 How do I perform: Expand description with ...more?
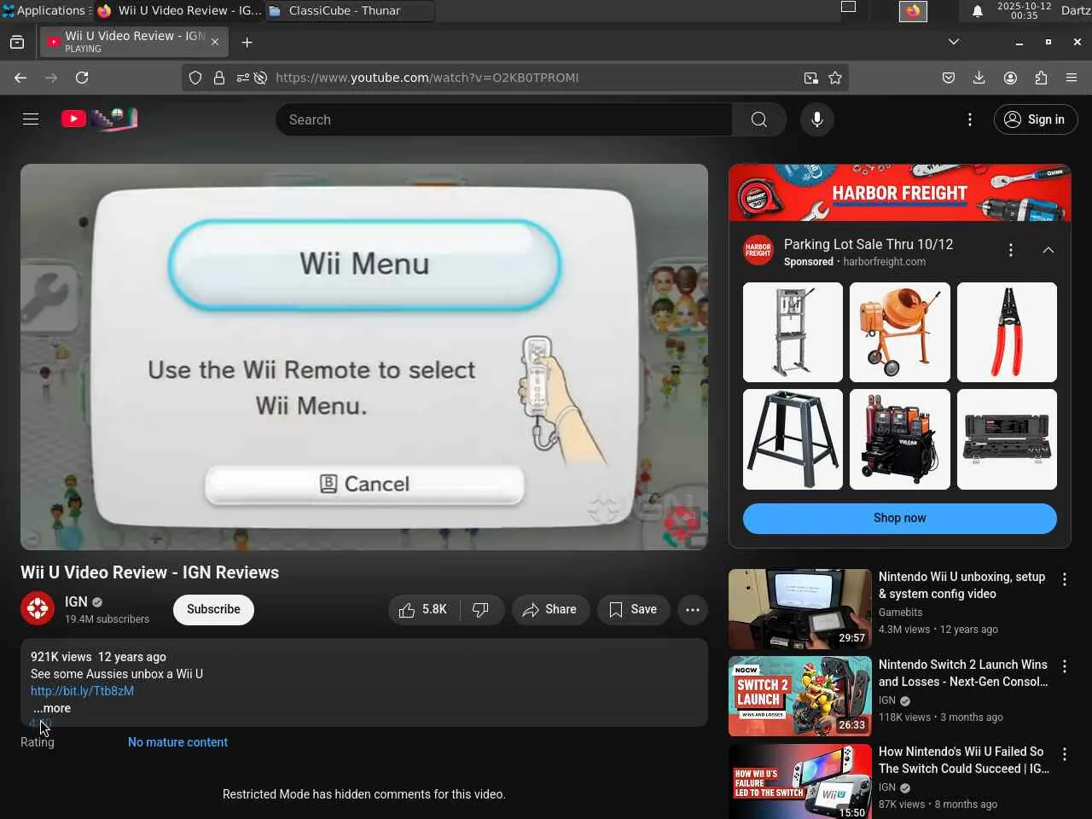point(52,708)
